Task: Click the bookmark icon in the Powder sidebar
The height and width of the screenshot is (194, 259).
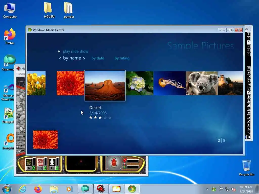Action: pos(249,125)
